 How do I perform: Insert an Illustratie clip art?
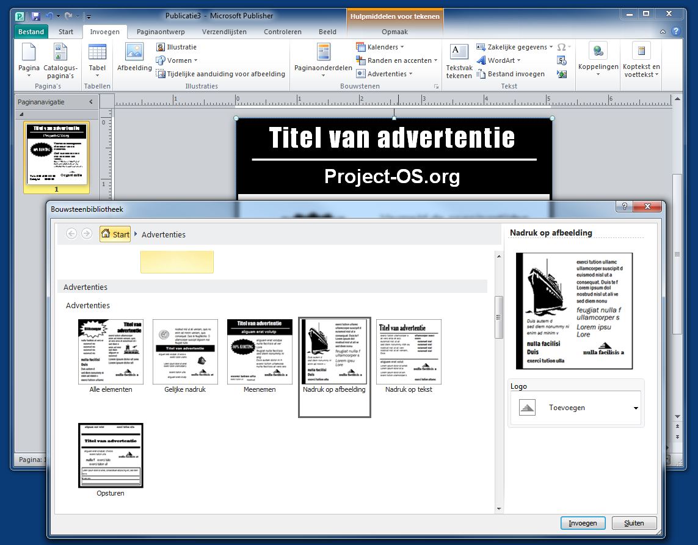[x=176, y=47]
